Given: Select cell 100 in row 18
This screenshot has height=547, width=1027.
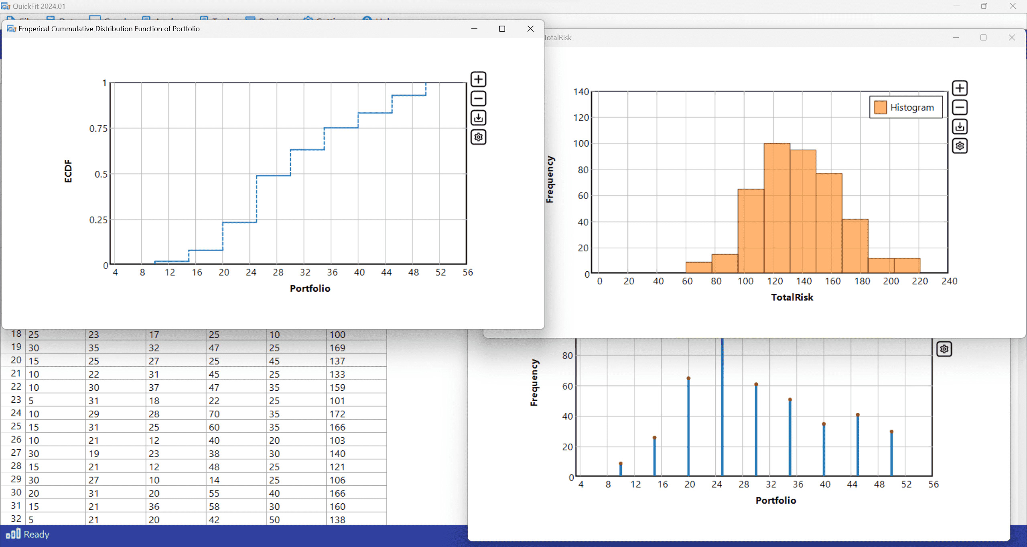Looking at the screenshot, I should (x=357, y=335).
